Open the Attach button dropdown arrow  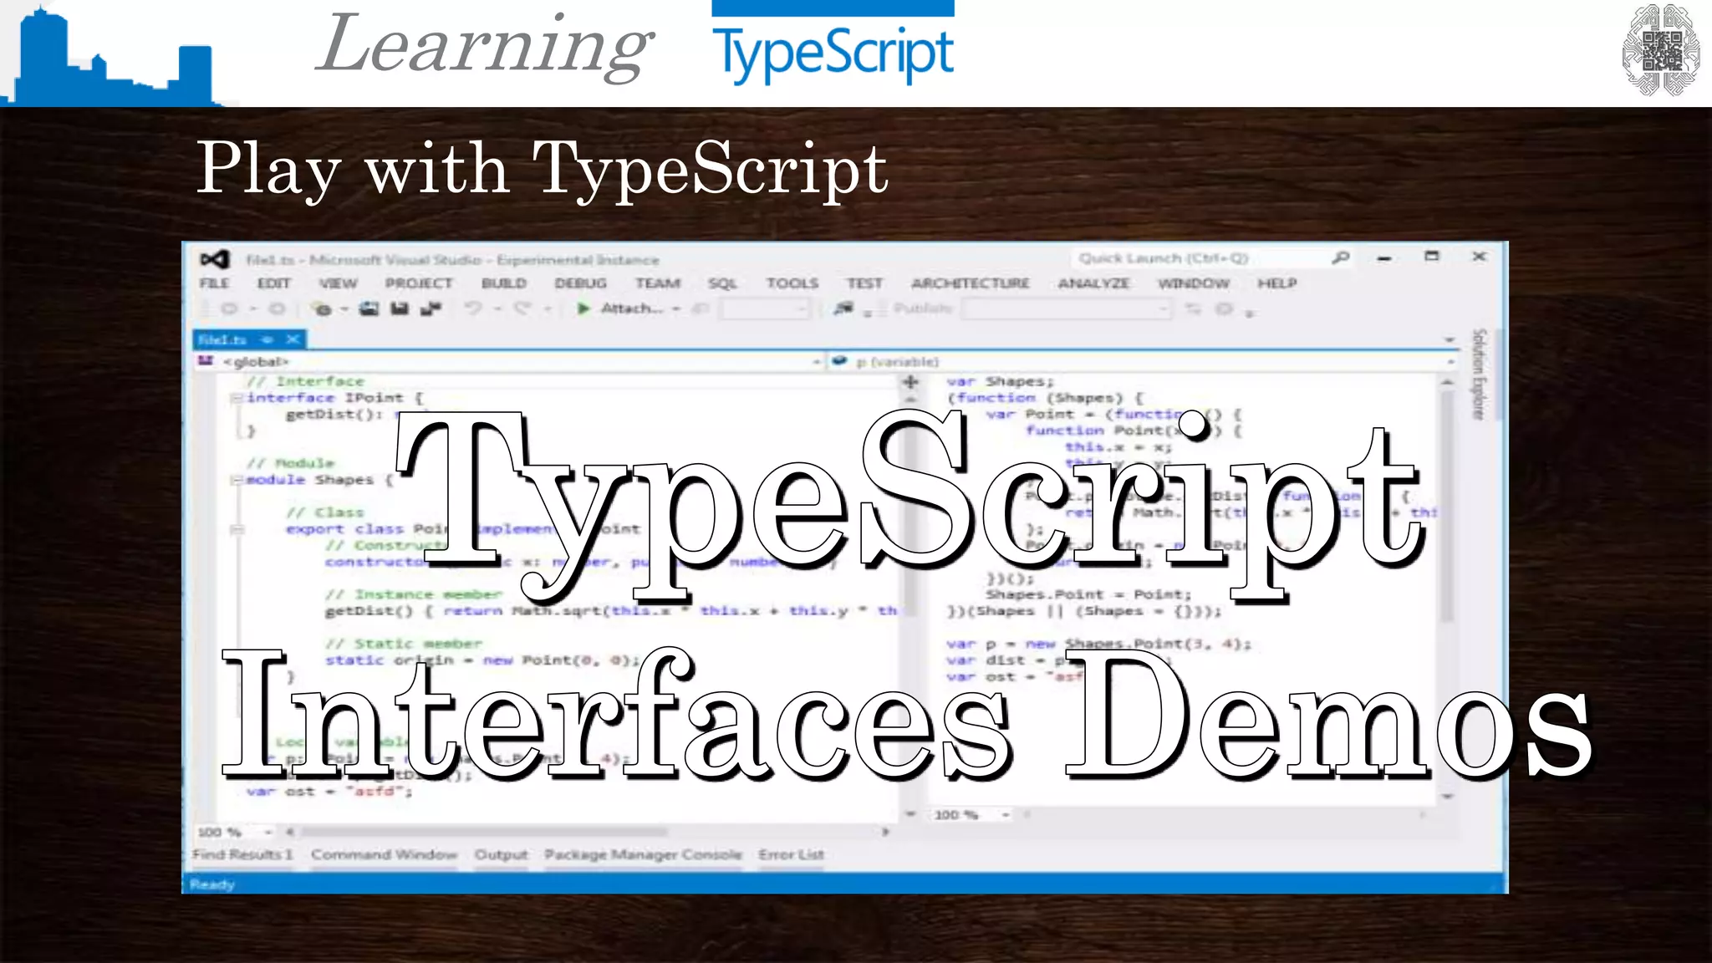[676, 309]
